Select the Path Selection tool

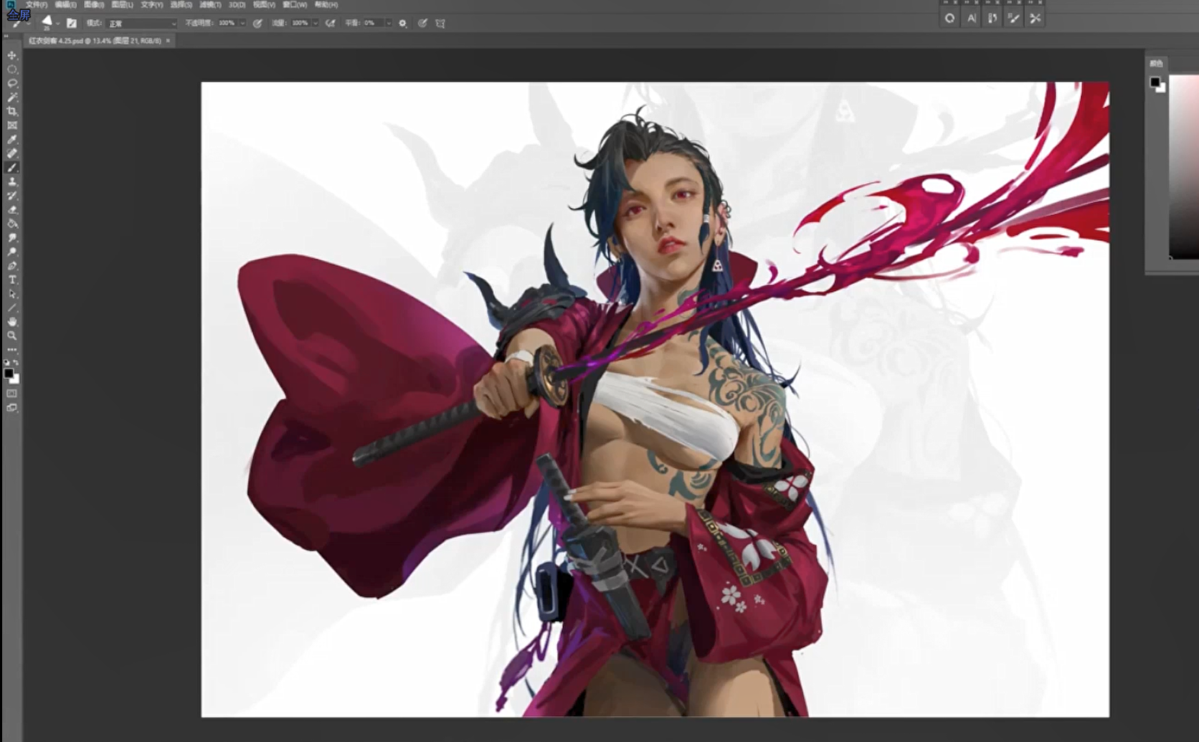(12, 294)
